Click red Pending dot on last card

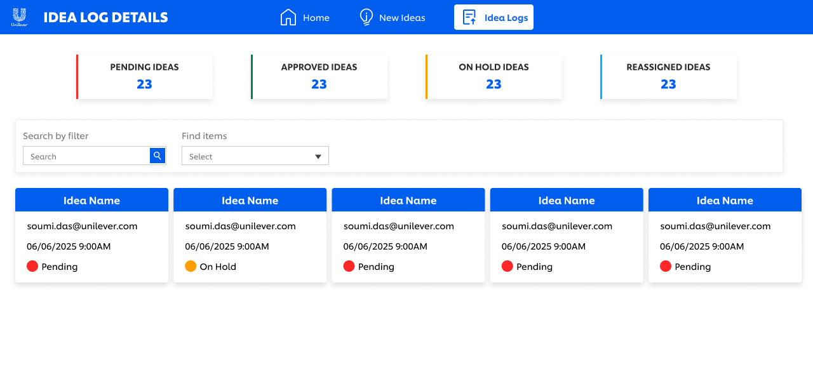pyautogui.click(x=666, y=266)
